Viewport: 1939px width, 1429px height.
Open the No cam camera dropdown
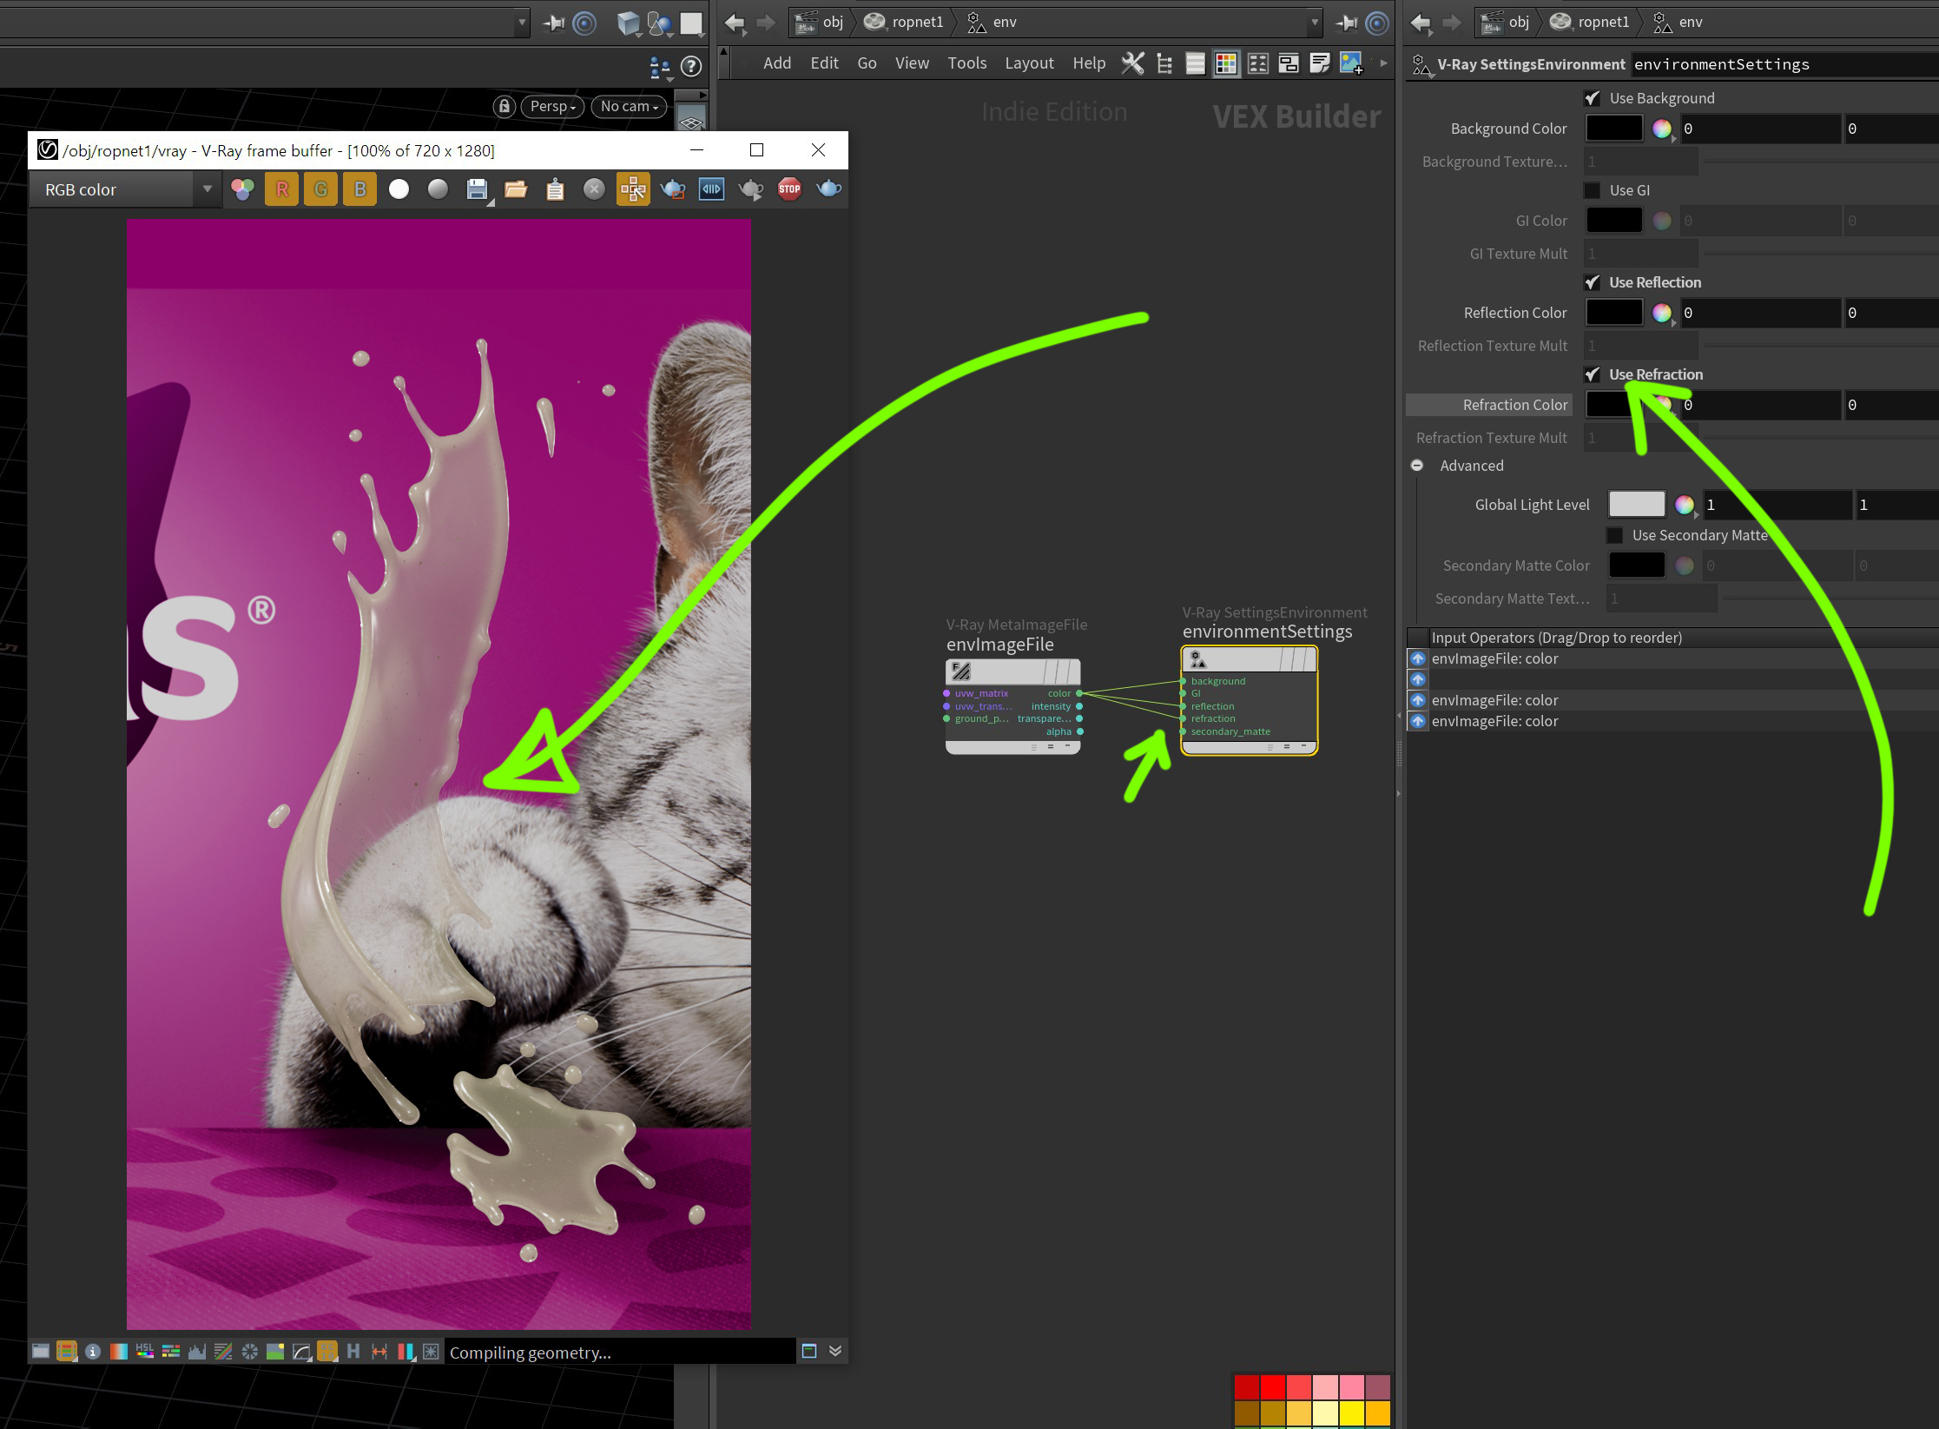[629, 106]
